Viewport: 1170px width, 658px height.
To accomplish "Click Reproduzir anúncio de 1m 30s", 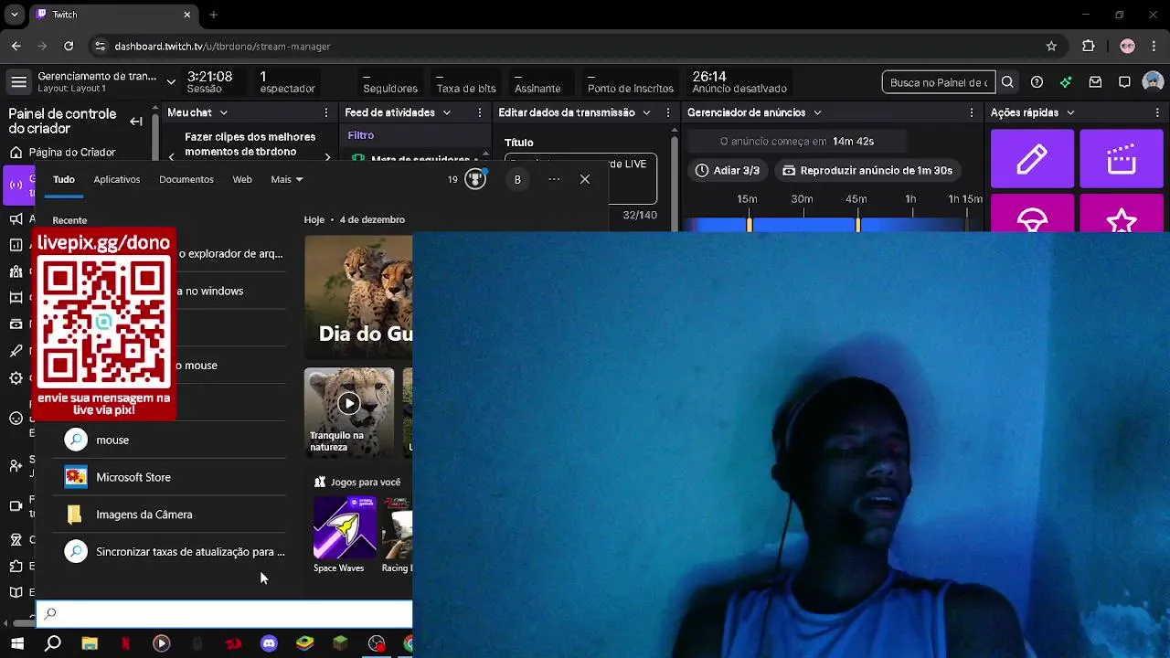I will tap(867, 170).
